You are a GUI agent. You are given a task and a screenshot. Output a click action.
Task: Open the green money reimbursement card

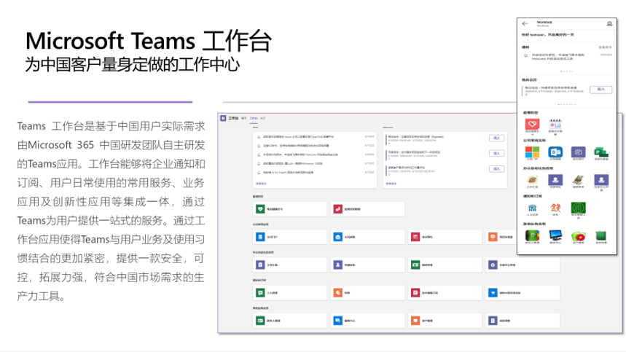click(x=445, y=265)
